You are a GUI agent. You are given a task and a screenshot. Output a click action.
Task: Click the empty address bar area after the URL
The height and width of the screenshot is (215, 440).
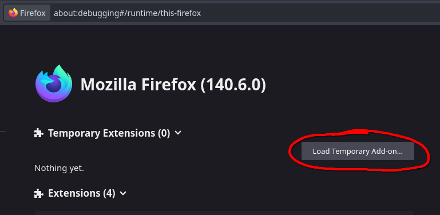[x=320, y=13]
